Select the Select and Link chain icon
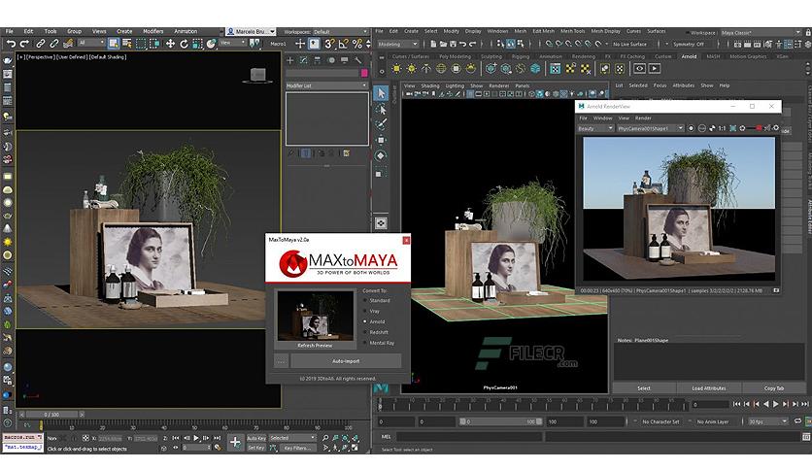This screenshot has width=812, height=470. click(x=40, y=44)
